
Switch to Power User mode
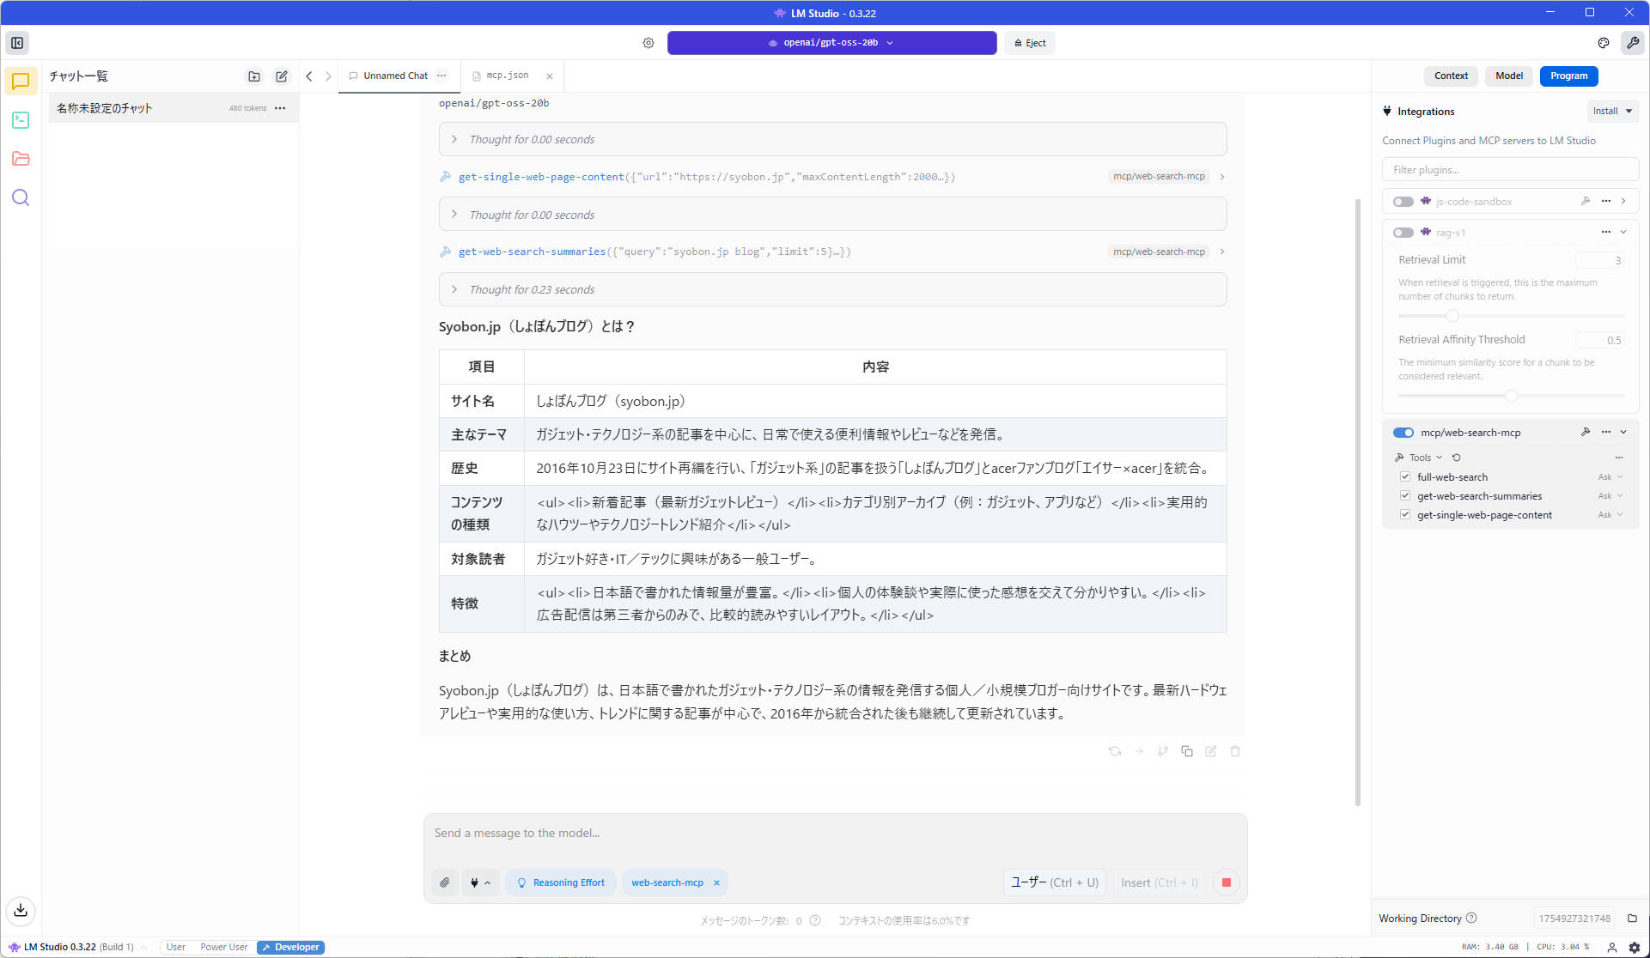tap(224, 948)
